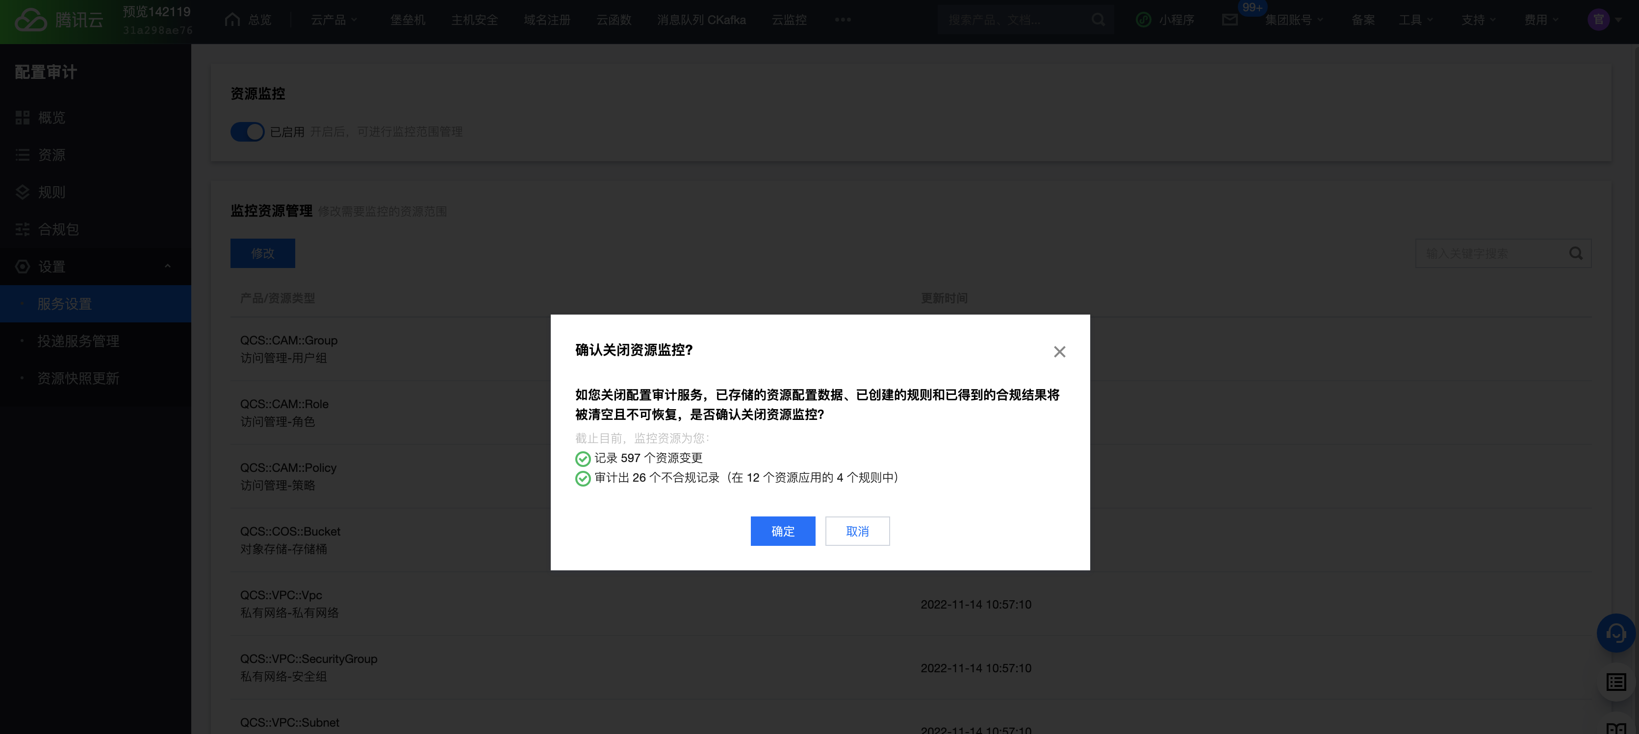Click the mini program icon
This screenshot has height=734, width=1639.
pos(1143,20)
